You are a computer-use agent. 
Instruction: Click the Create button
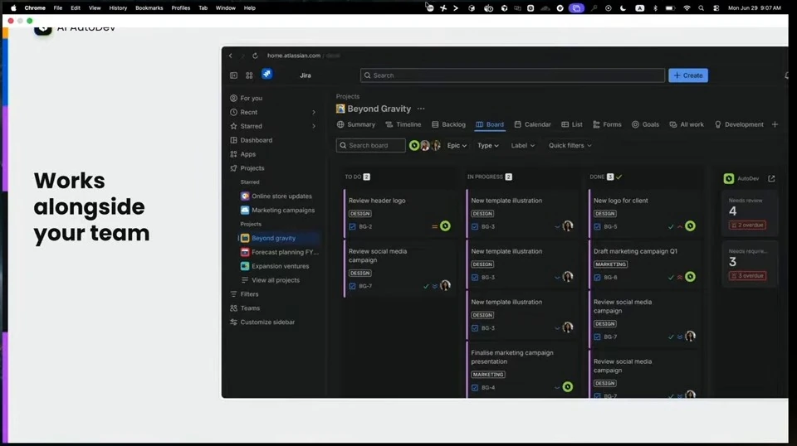tap(688, 75)
